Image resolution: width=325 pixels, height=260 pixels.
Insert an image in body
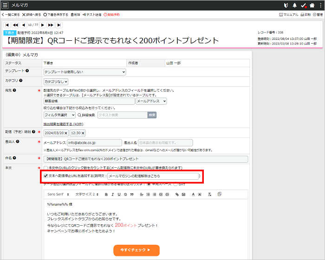183,195
